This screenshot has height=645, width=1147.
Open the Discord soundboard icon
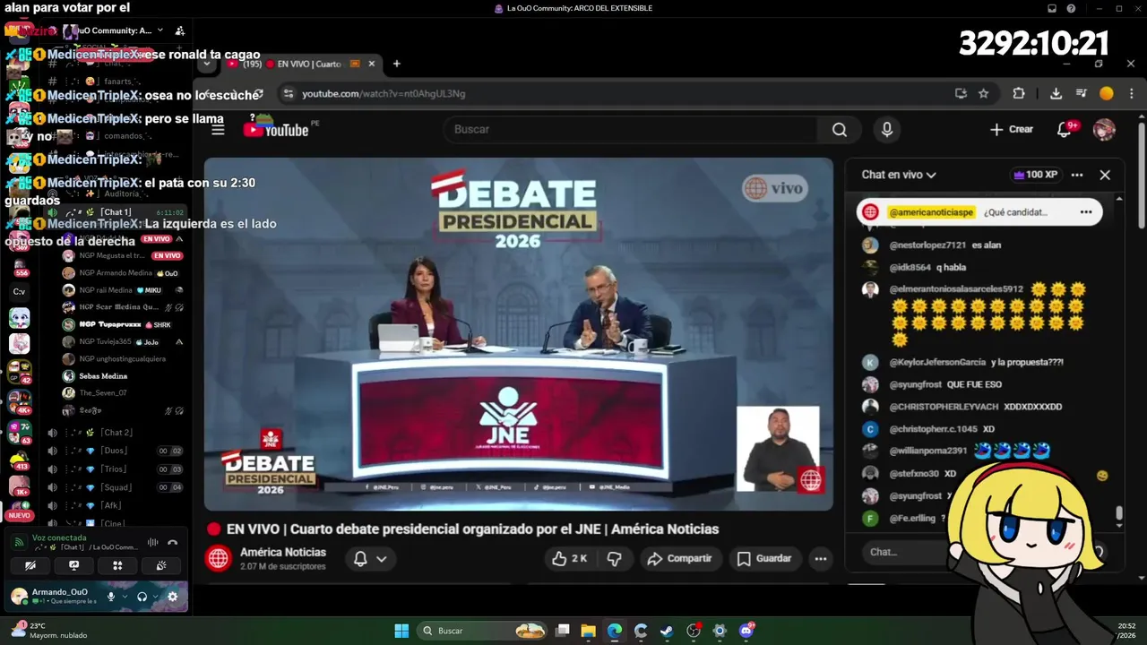(x=161, y=565)
